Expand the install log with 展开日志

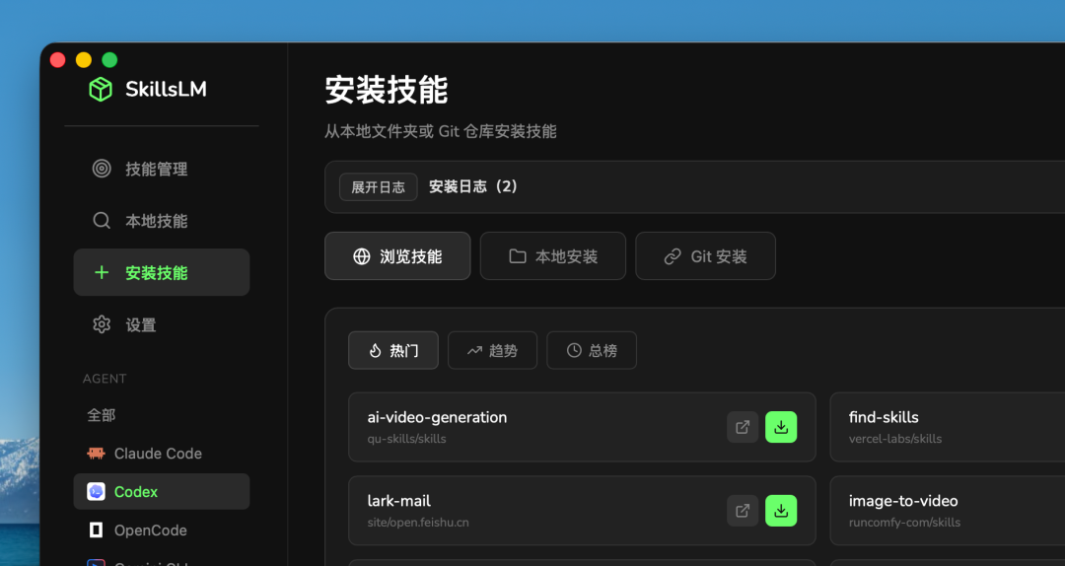[379, 186]
